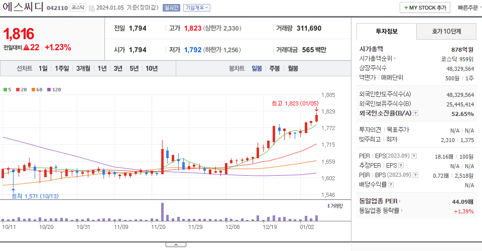This screenshot has height=251, width=482.
Task: Open help icon next to PER EPS(2023.09)
Action: [414, 156]
